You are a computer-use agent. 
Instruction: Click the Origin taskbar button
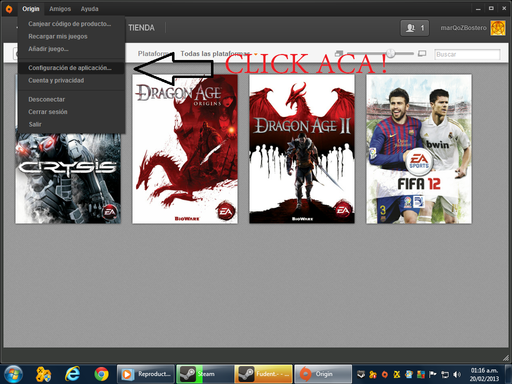[323, 374]
